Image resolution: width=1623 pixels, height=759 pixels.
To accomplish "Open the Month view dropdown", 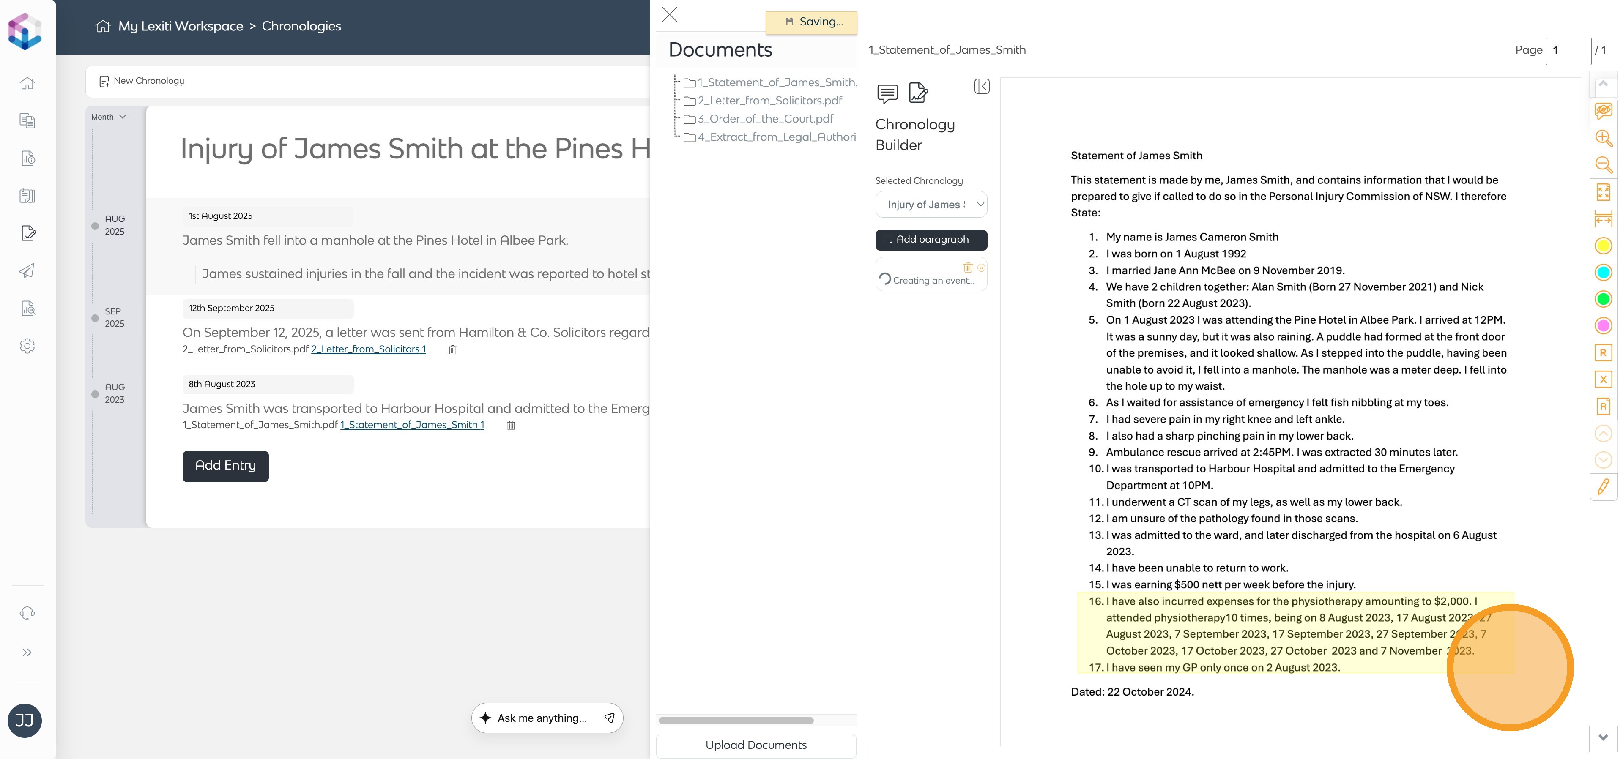I will pyautogui.click(x=108, y=117).
